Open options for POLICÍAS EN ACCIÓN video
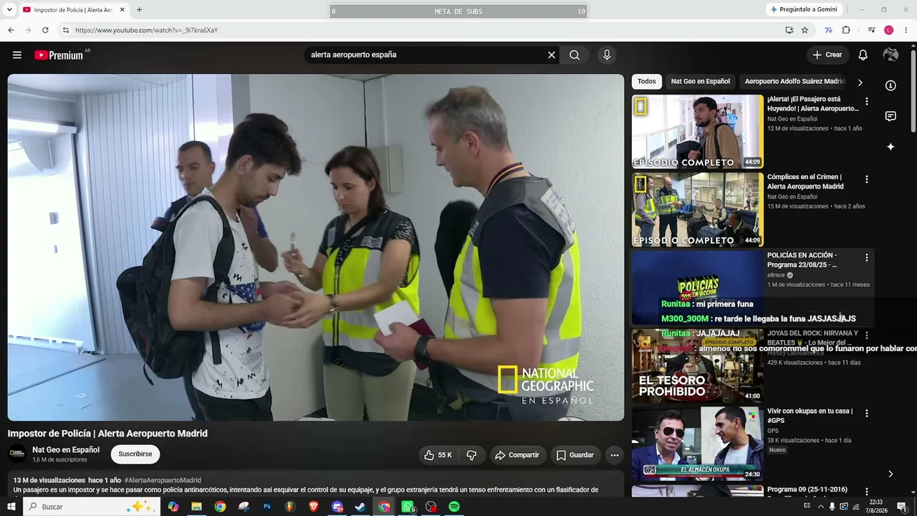Image resolution: width=917 pixels, height=516 pixels. coord(867,258)
